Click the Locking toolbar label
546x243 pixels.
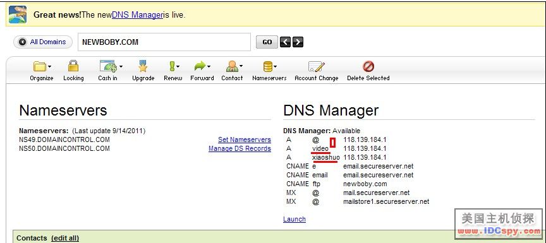coord(73,78)
